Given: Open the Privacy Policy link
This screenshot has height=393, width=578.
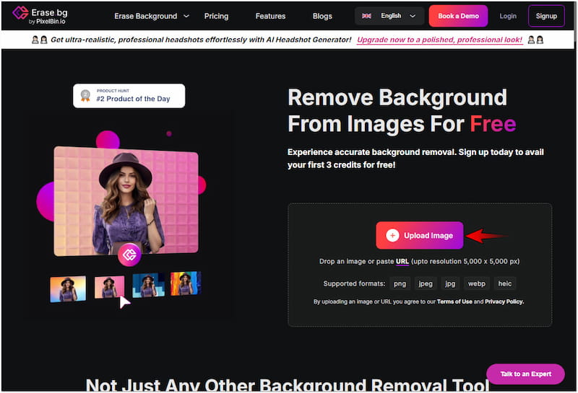Looking at the screenshot, I should (504, 301).
